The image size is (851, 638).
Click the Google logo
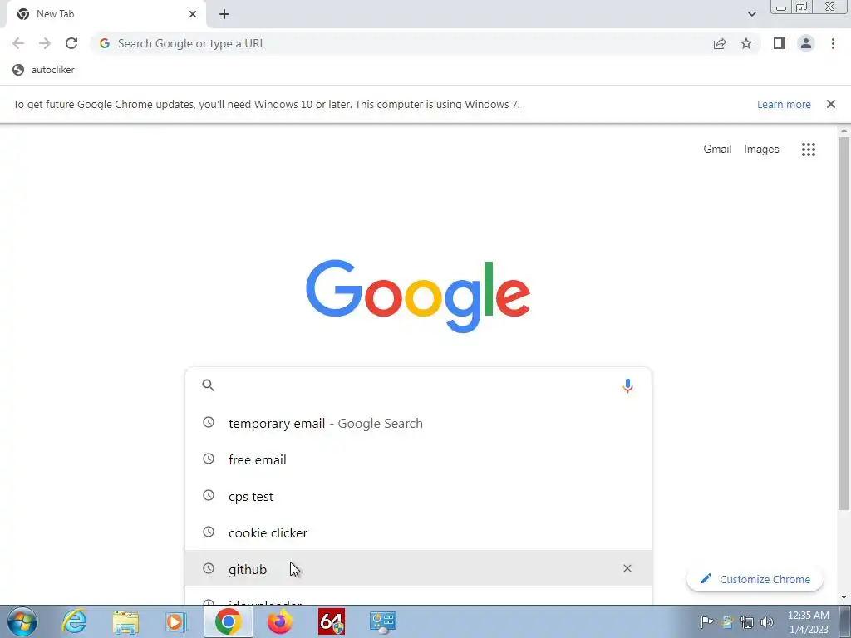(418, 296)
